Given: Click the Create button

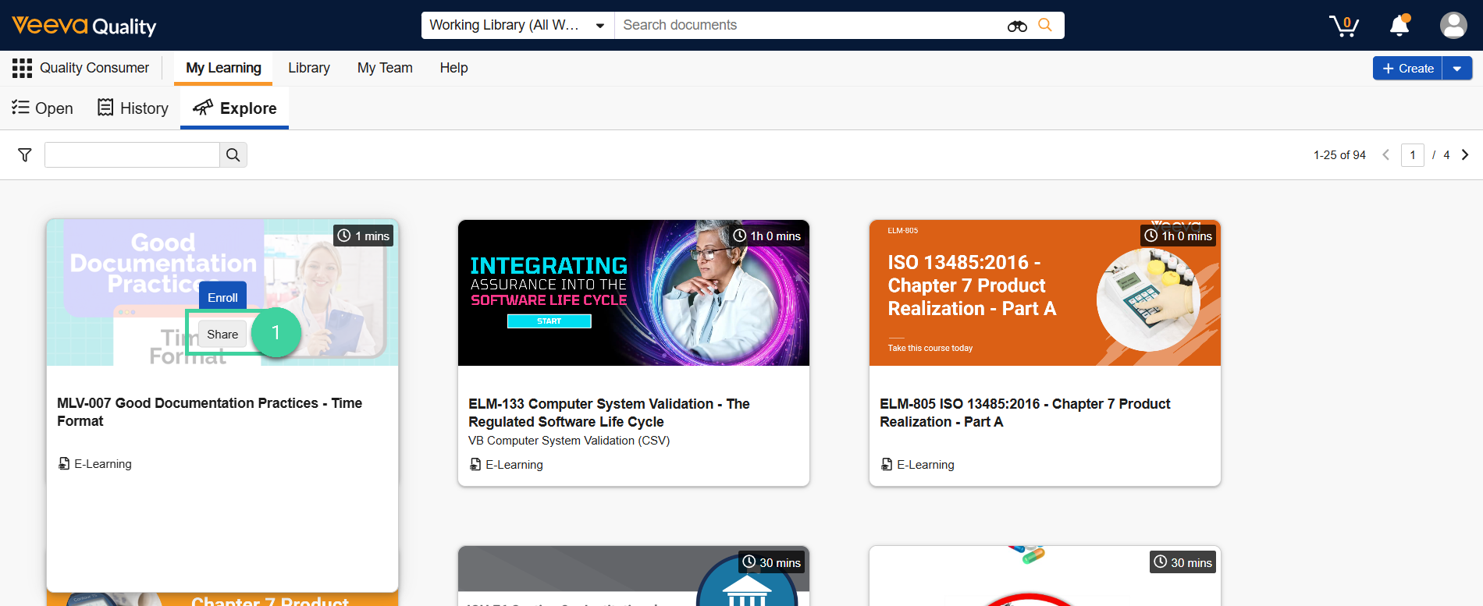Looking at the screenshot, I should (1407, 69).
